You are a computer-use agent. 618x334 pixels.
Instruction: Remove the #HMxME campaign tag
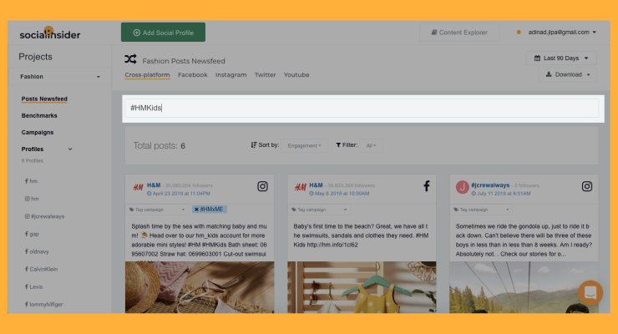click(x=196, y=210)
